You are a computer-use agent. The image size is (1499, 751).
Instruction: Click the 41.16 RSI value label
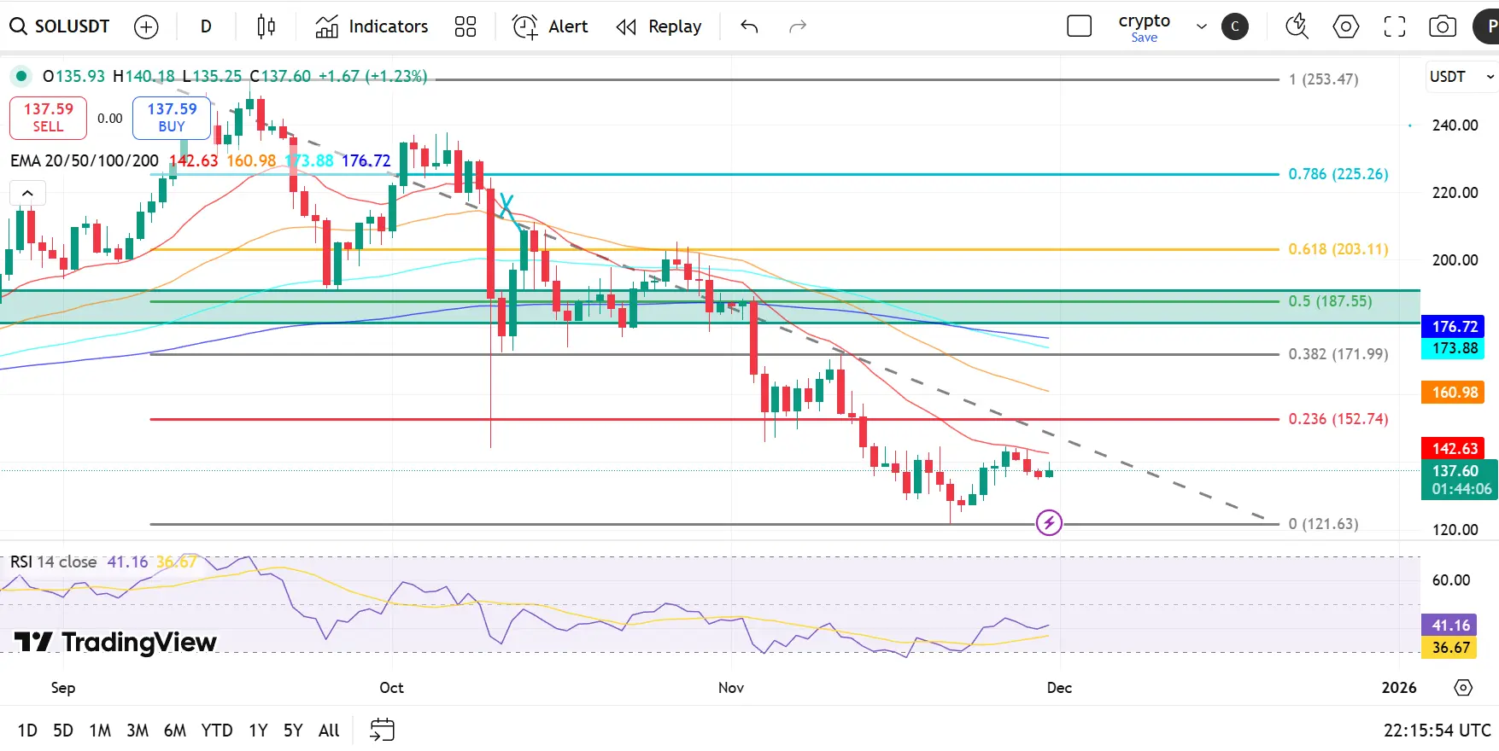click(x=1450, y=626)
